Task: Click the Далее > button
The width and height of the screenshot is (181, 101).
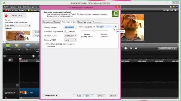Action: [x=89, y=96]
